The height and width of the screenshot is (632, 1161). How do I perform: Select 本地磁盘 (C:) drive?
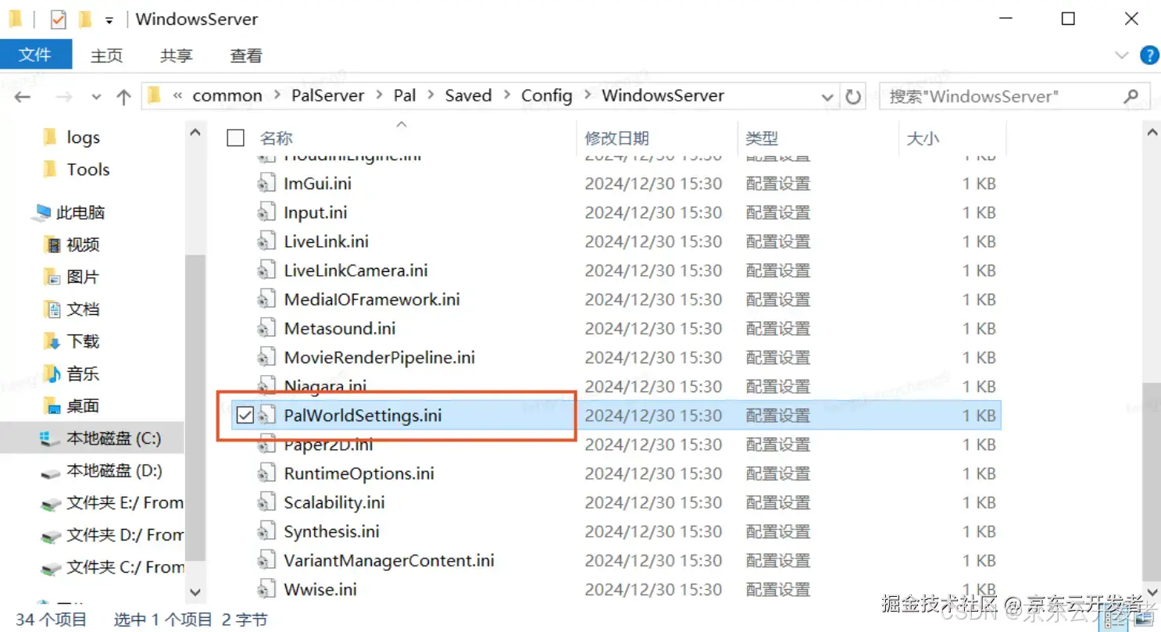(91, 438)
